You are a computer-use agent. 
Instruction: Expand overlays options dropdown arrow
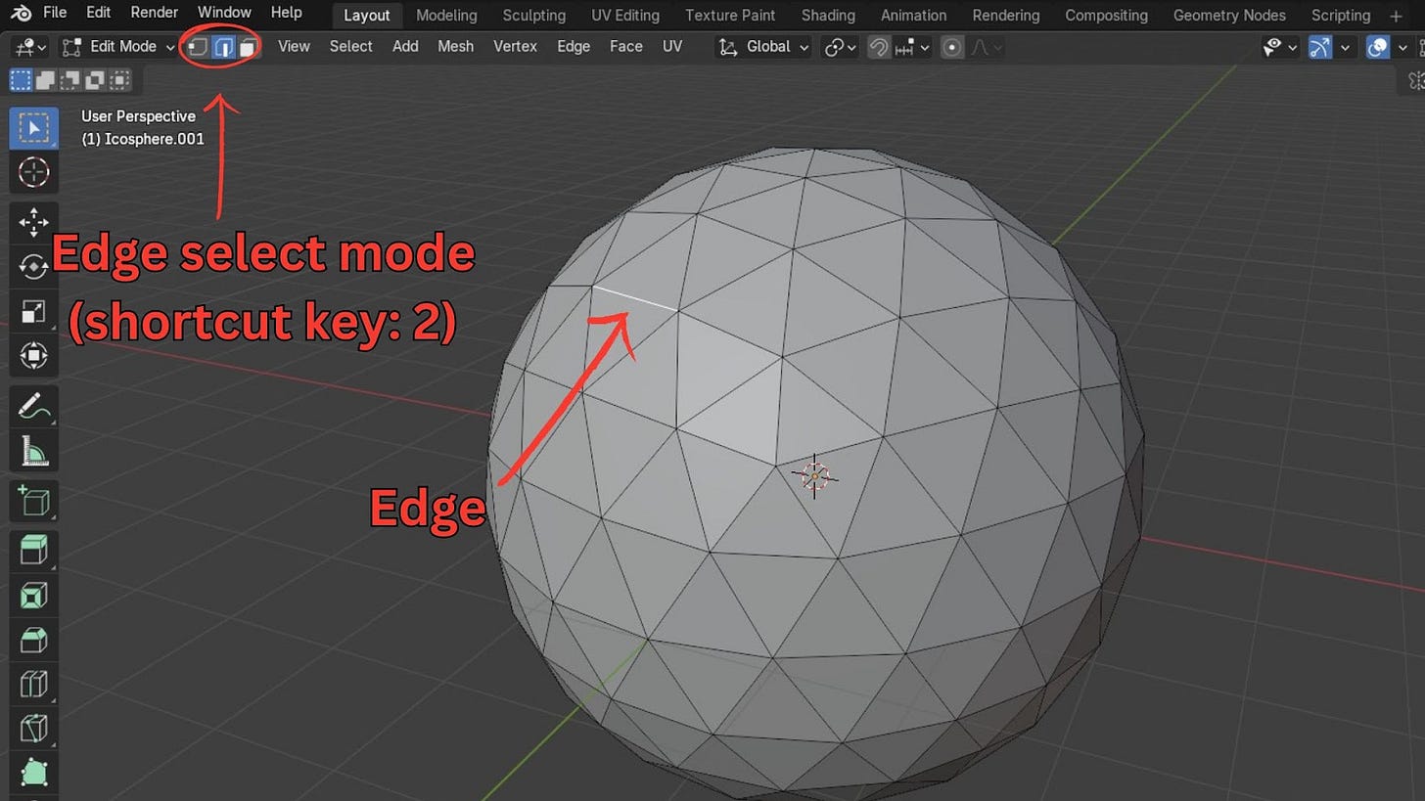pos(1403,47)
